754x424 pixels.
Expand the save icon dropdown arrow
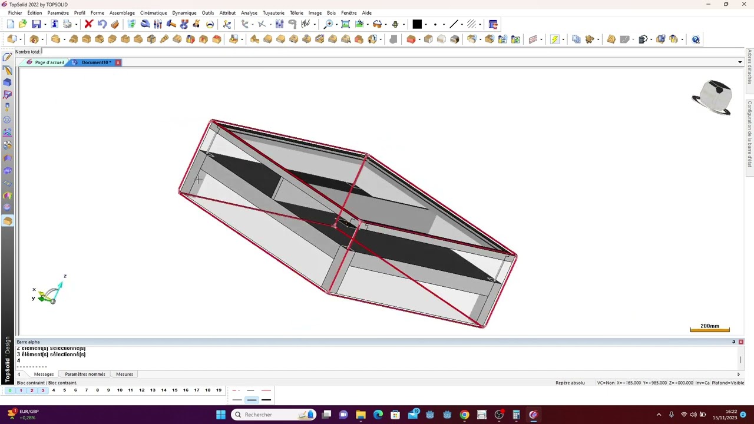(45, 25)
